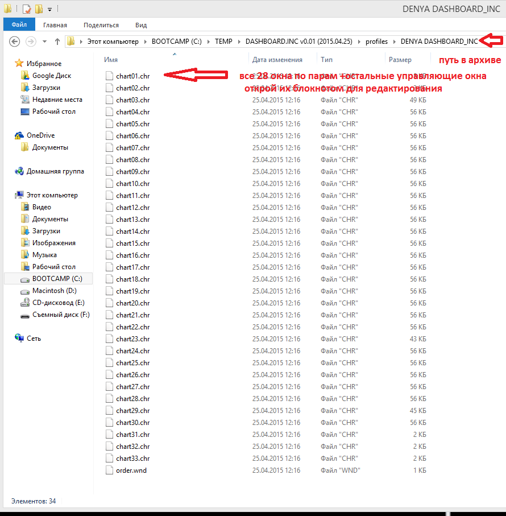The width and height of the screenshot is (506, 516).
Task: Go back using the Back arrow
Action: 14,42
